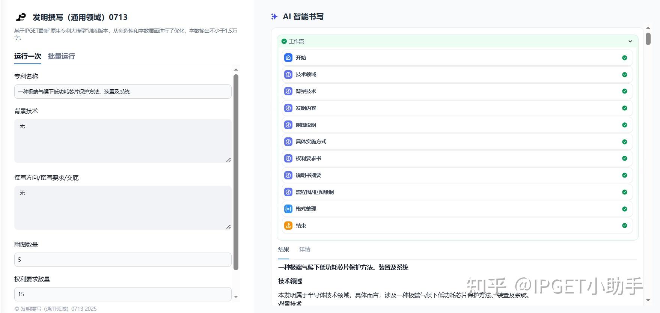Click the 权利要求书 workflow node icon
The height and width of the screenshot is (313, 660).
288,158
